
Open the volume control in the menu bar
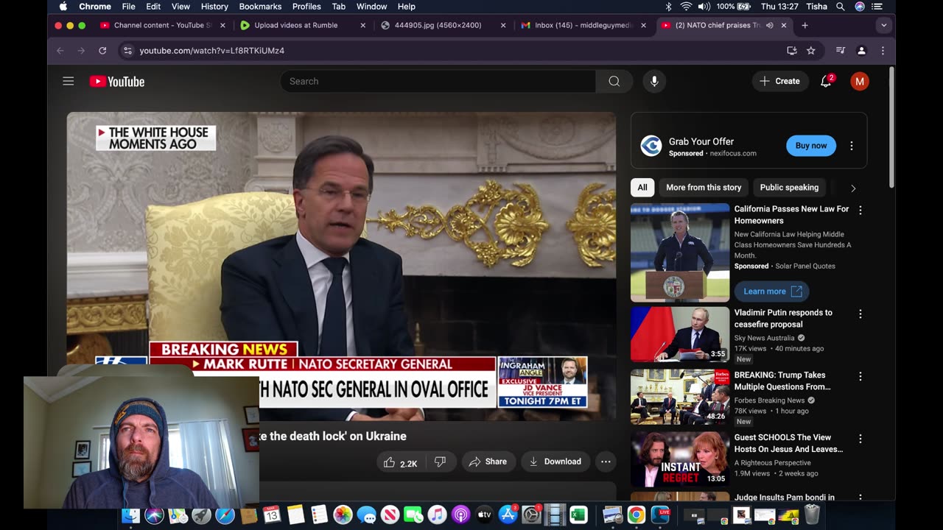coord(704,7)
